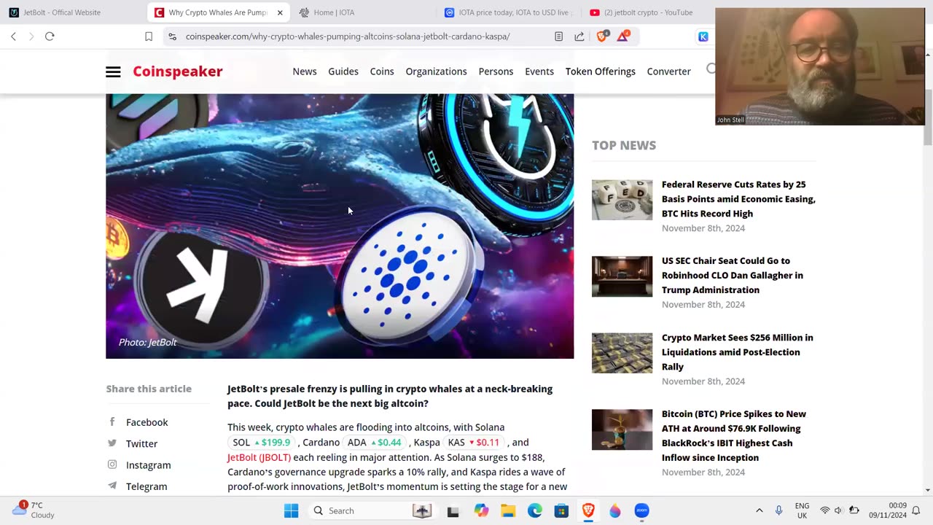Open the Windows Start menu
This screenshot has width=933, height=525.
pyautogui.click(x=291, y=510)
